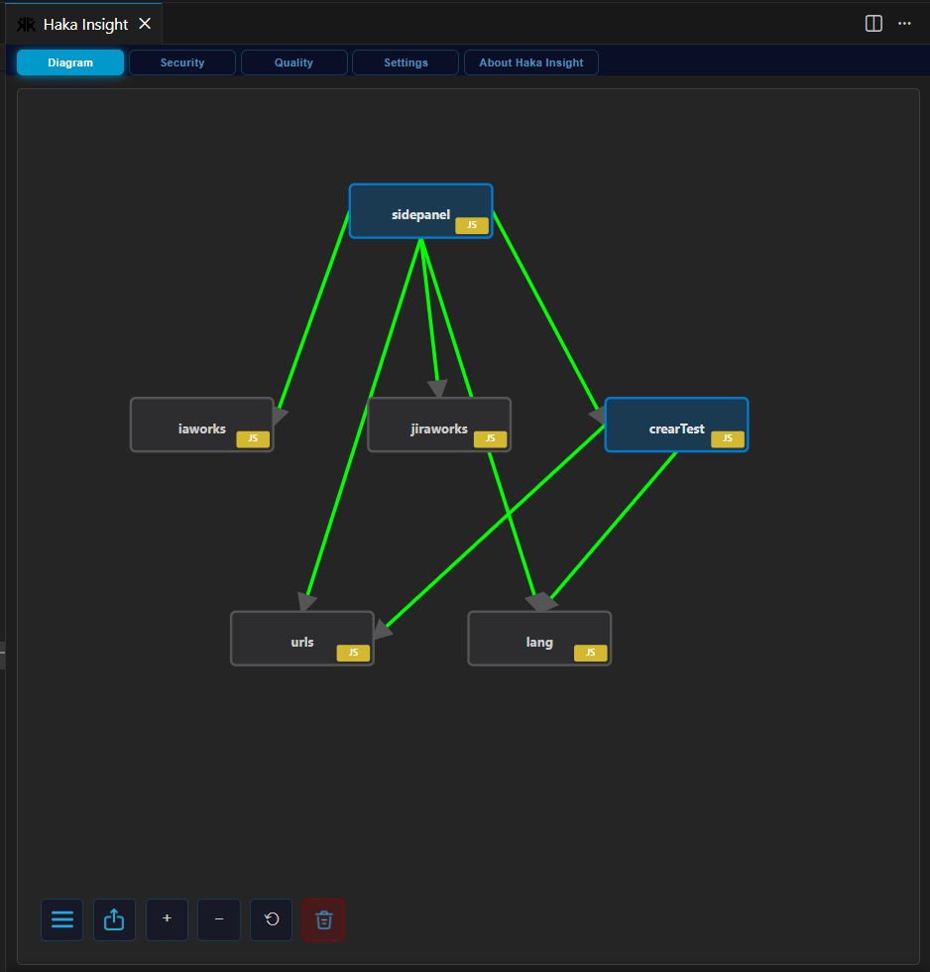Screen dimensions: 930x972
Task: Select the Diagram tab
Action: [x=69, y=61]
